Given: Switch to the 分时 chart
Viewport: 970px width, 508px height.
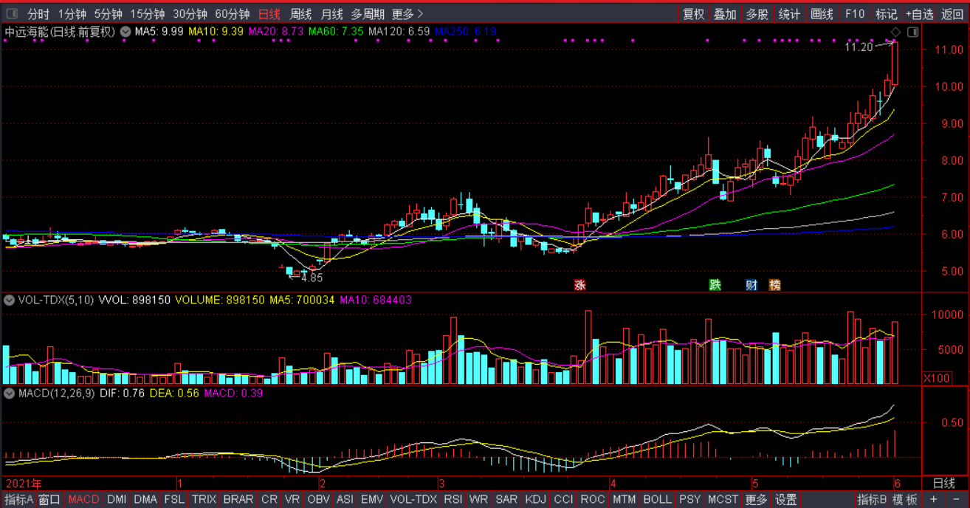Looking at the screenshot, I should point(38,14).
